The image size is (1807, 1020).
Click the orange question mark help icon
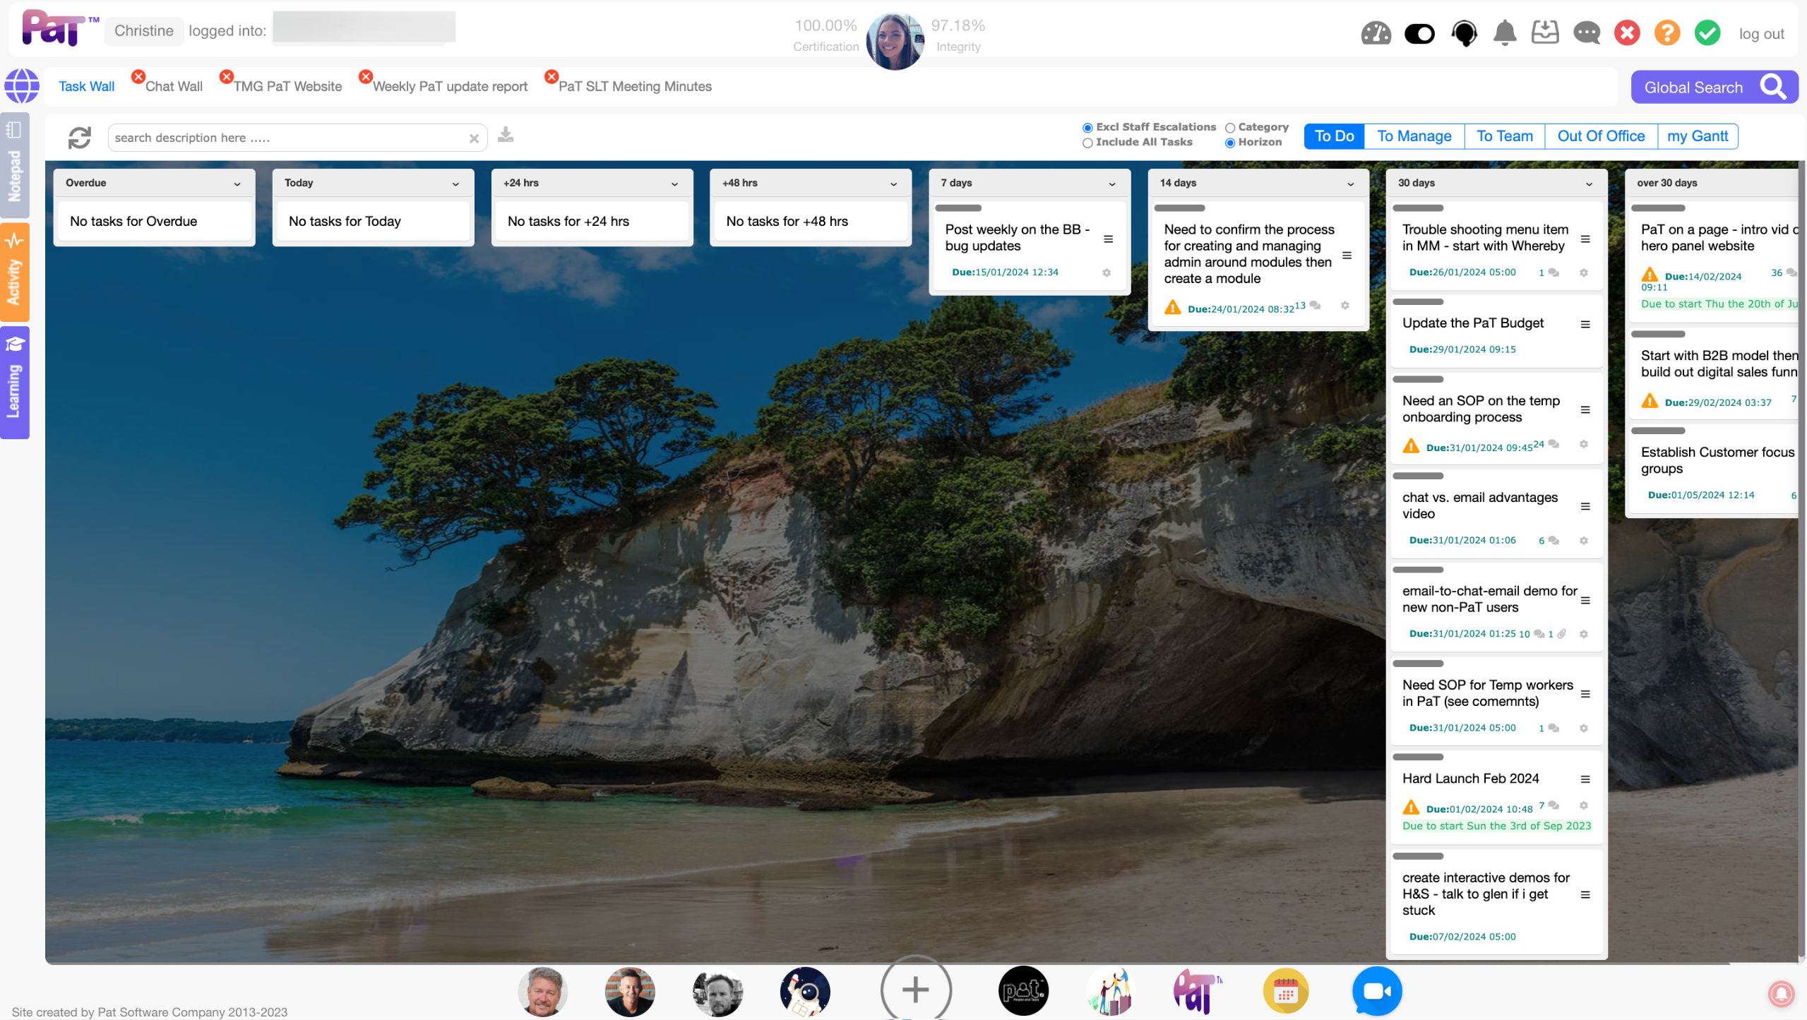(1666, 33)
